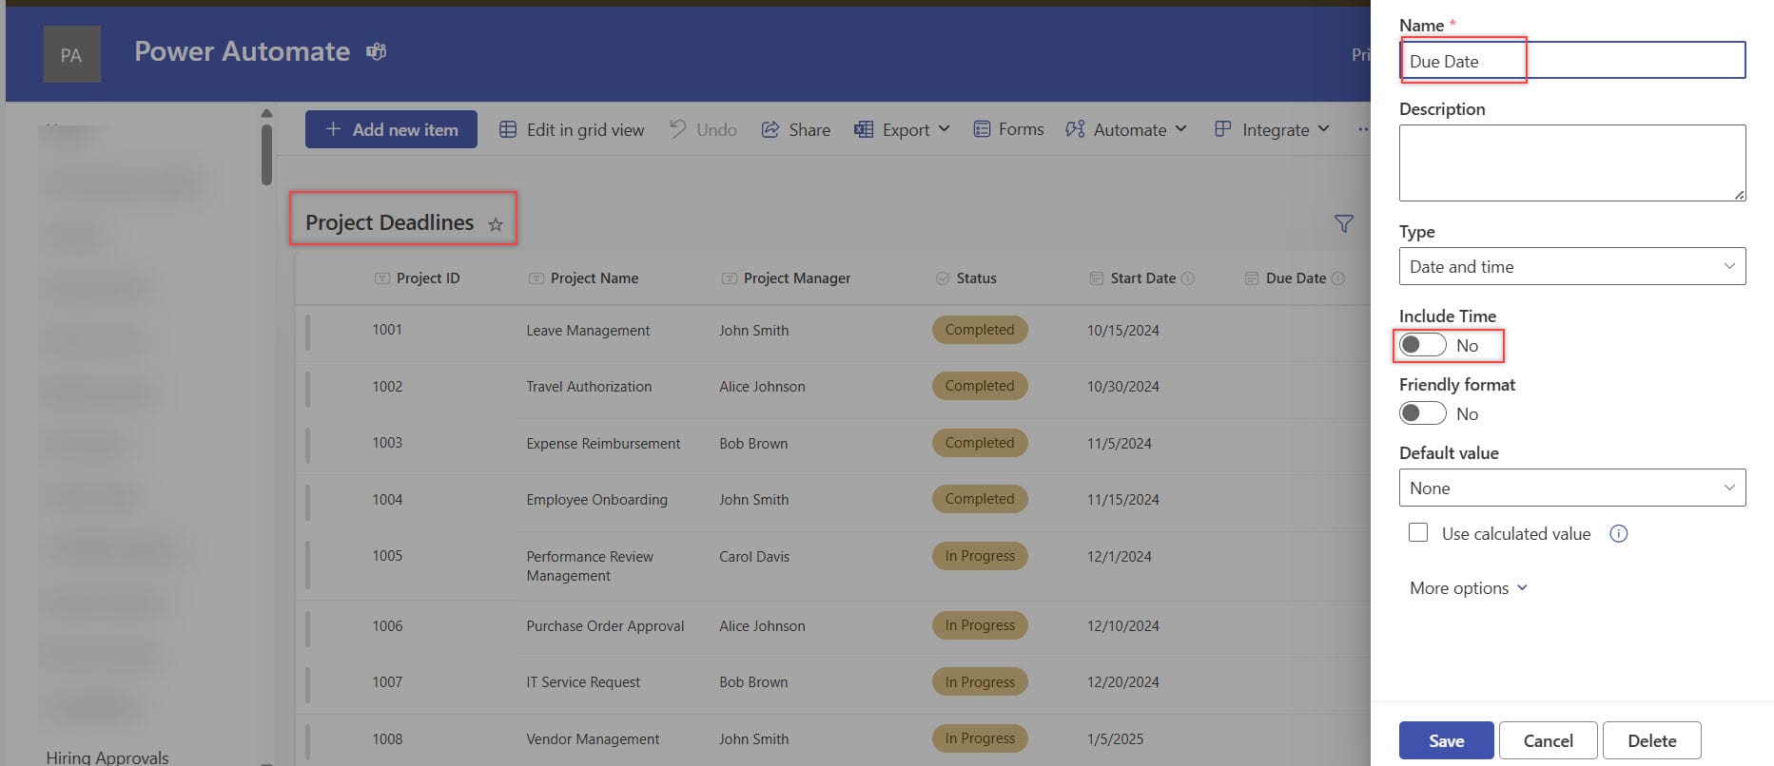Viewport: 1774px width, 766px height.
Task: Click the Forms command label
Action: pyautogui.click(x=1021, y=129)
